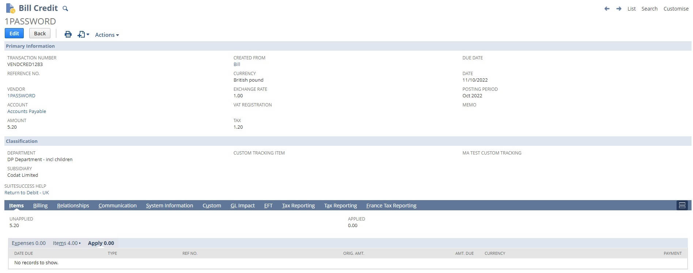Open the 1PASSWORD vendor link
This screenshot has width=693, height=273.
pyautogui.click(x=21, y=96)
